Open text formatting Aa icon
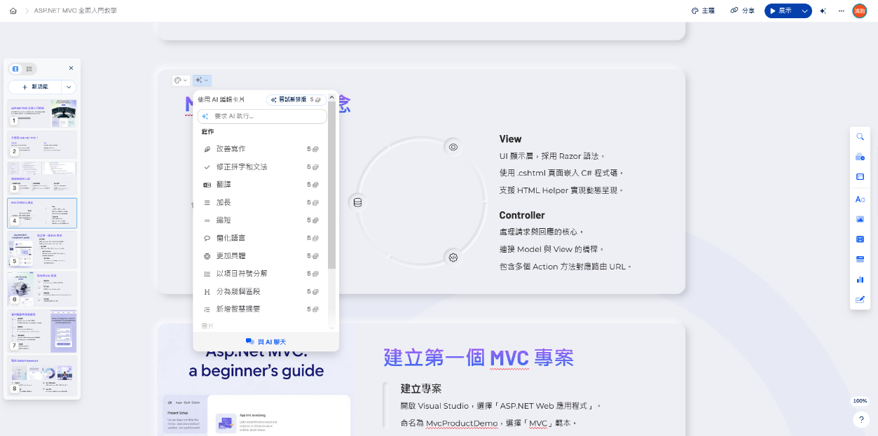Image resolution: width=878 pixels, height=436 pixels. 860,199
